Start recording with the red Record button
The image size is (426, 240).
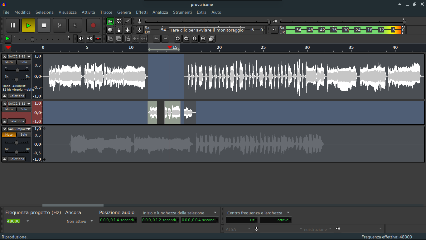[93, 25]
